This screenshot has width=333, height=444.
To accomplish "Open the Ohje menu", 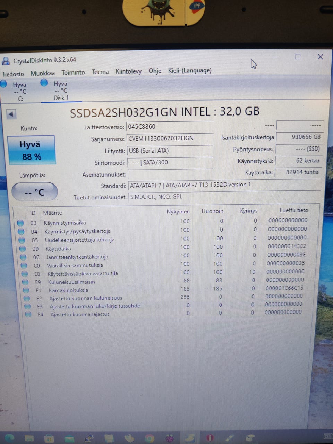I will pyautogui.click(x=155, y=71).
